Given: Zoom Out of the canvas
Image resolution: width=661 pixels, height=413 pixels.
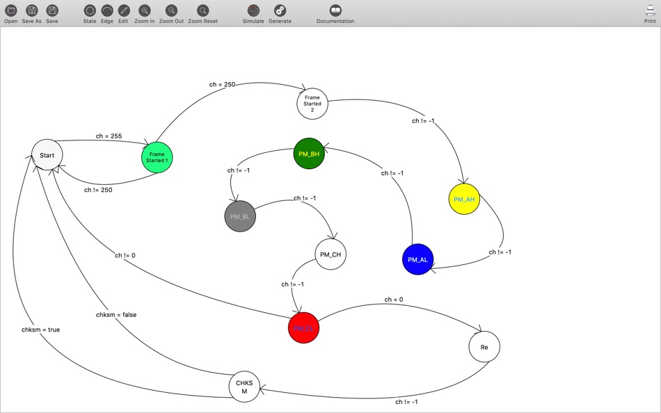Looking at the screenshot, I should (171, 10).
